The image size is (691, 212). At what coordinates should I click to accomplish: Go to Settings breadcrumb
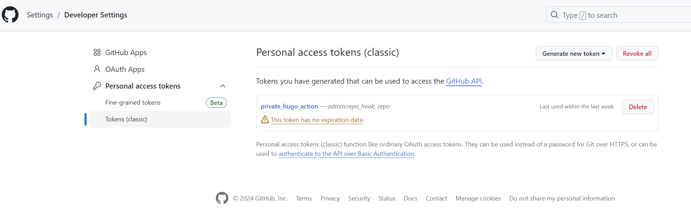(40, 15)
